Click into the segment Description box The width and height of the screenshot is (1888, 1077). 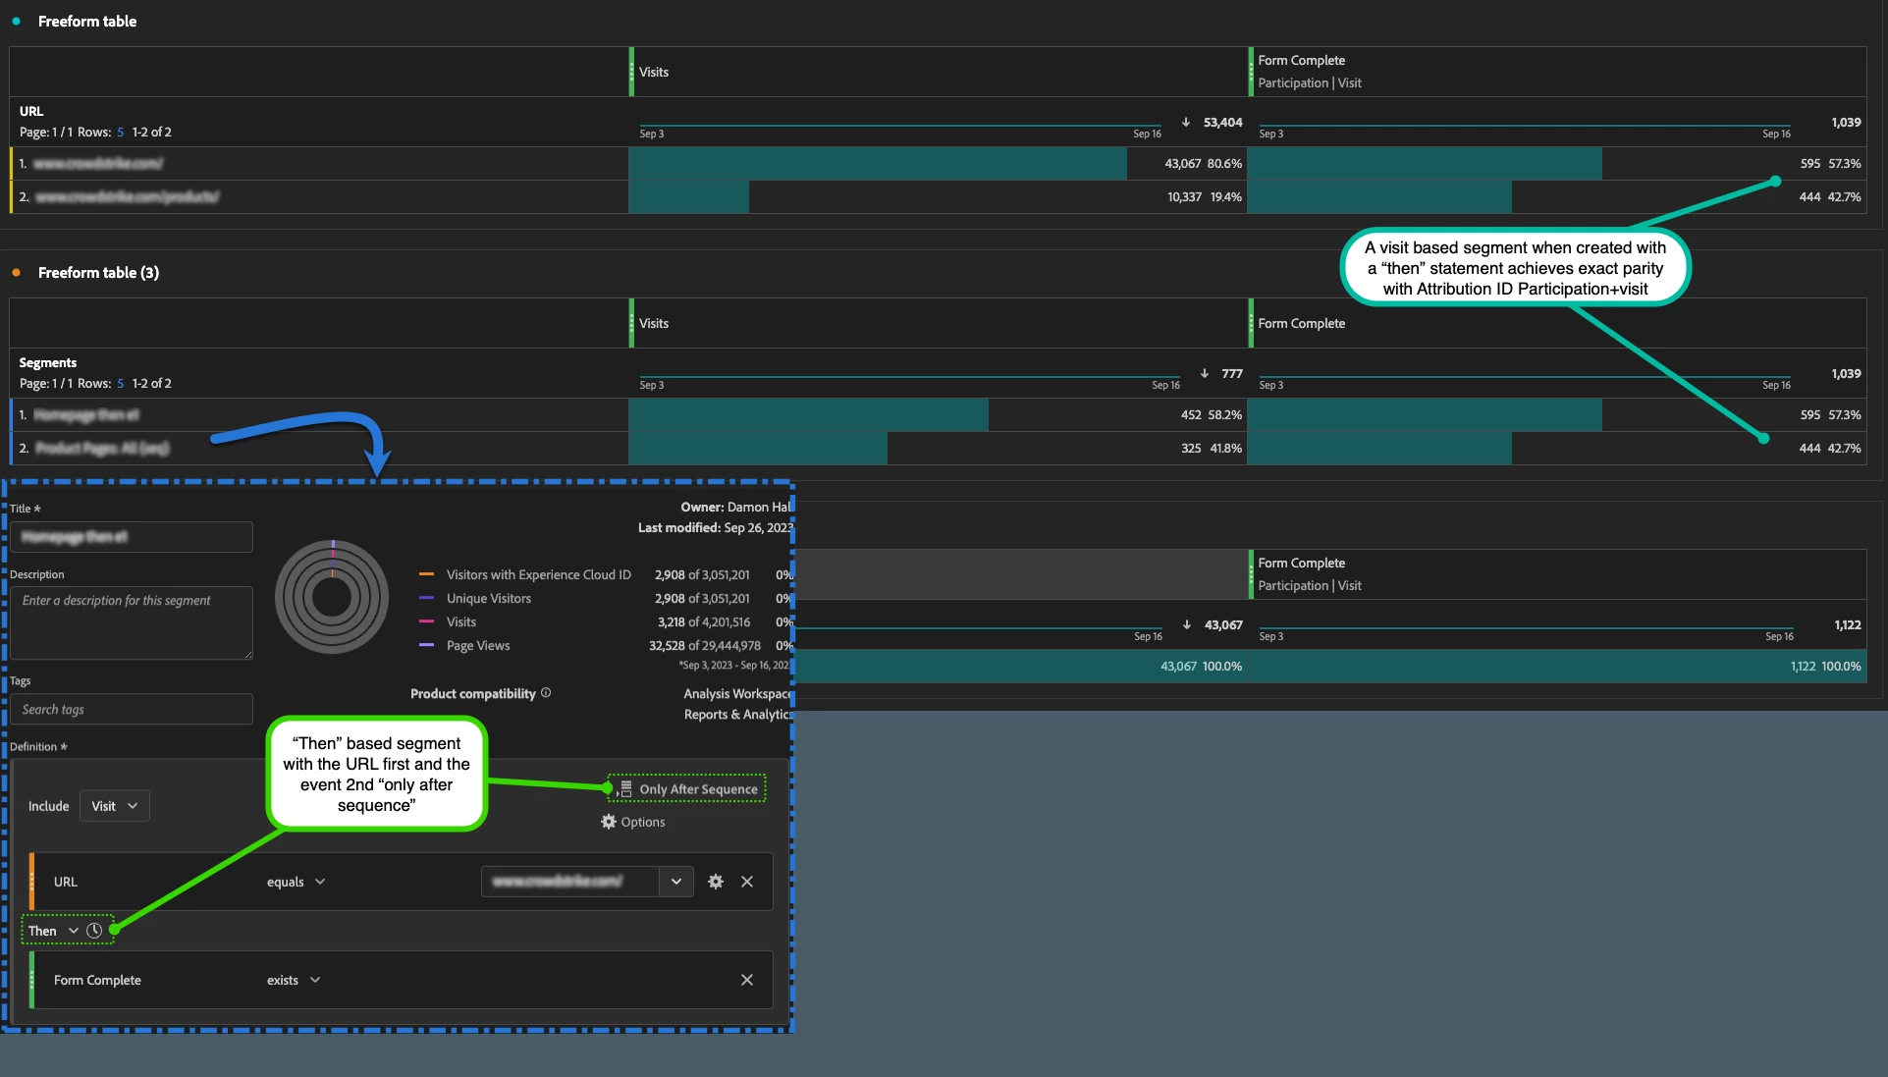[x=132, y=622]
